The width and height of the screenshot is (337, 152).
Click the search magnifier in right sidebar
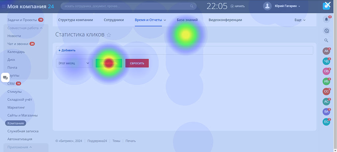tap(326, 40)
